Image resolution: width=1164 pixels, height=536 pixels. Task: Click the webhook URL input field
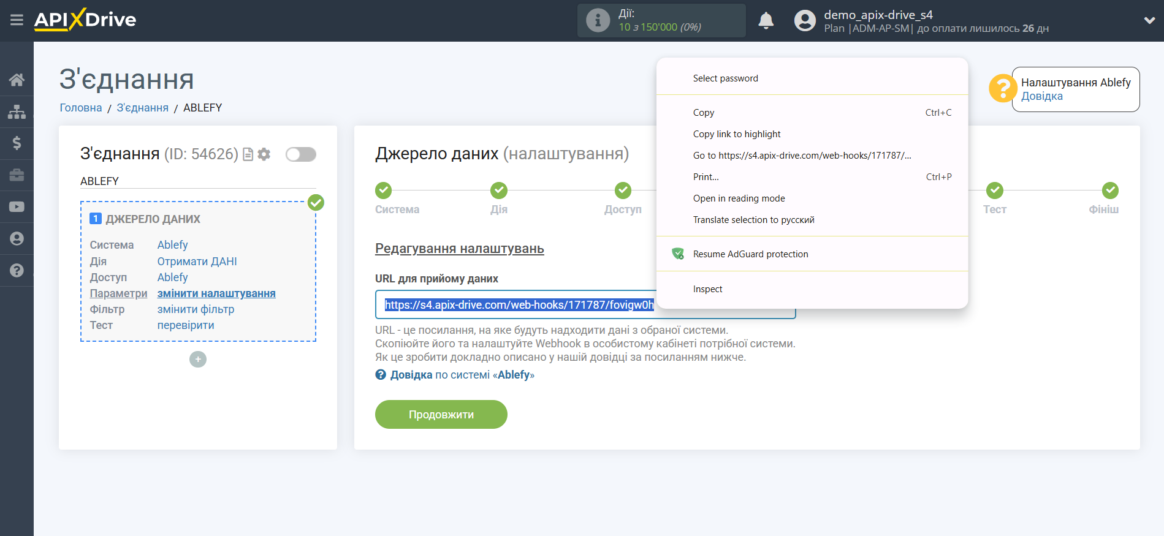[585, 304]
